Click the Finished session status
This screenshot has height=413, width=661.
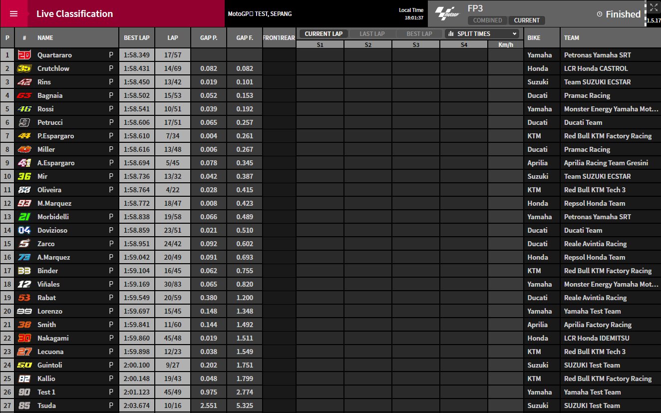coord(623,14)
